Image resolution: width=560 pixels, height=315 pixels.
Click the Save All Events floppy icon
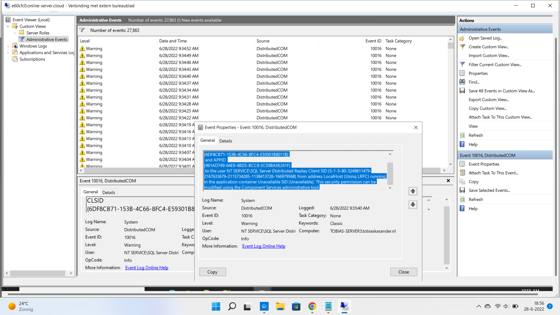coord(462,91)
